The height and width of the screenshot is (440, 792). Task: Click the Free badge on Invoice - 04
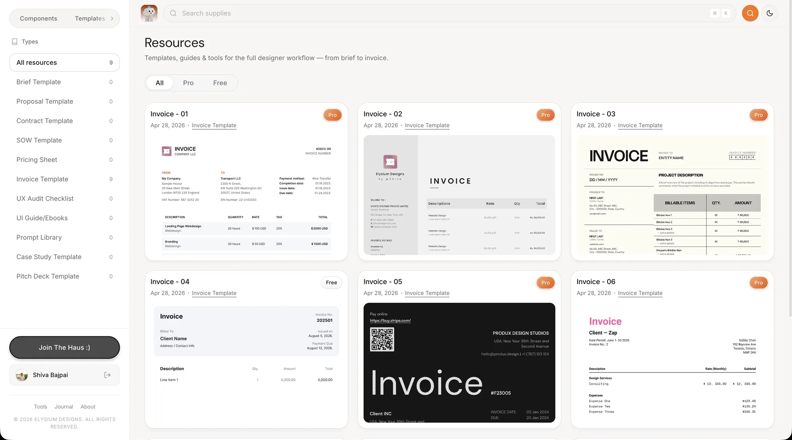tap(331, 283)
